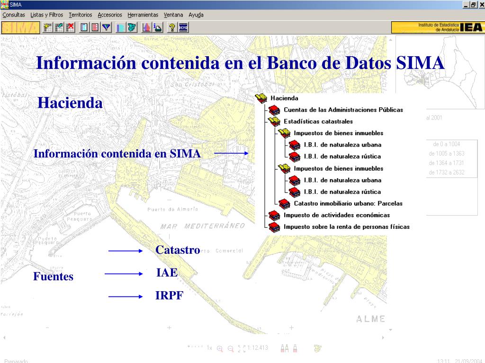Select Impuesto sobre la renta de personas físicas

coord(347,227)
